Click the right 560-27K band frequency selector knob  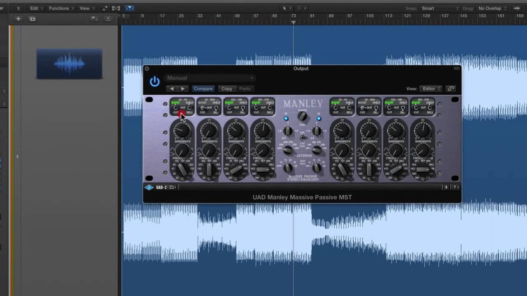[422, 169]
